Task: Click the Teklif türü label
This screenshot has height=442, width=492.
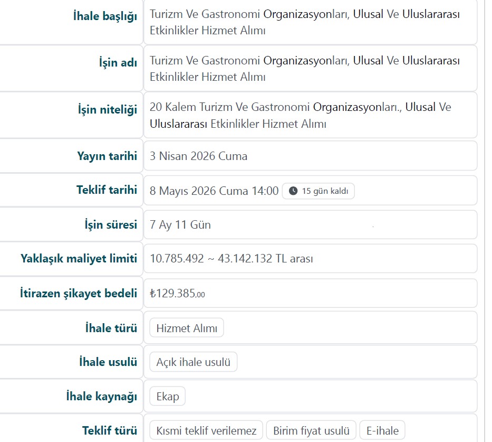Action: pyautogui.click(x=109, y=430)
